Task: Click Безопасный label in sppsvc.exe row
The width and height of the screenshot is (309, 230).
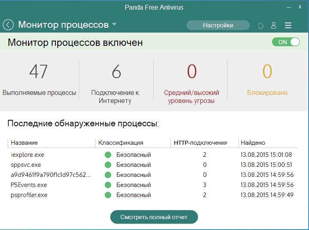Action: pos(134,165)
